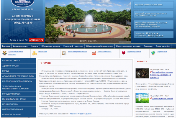
Task: Click the Administrative reform people icon
Action: coord(5,53)
